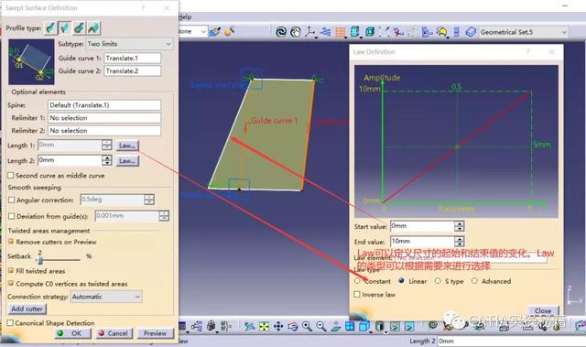Click the sweep preview thumbnail image
Viewport: 586px width, 347px height.
point(31,61)
